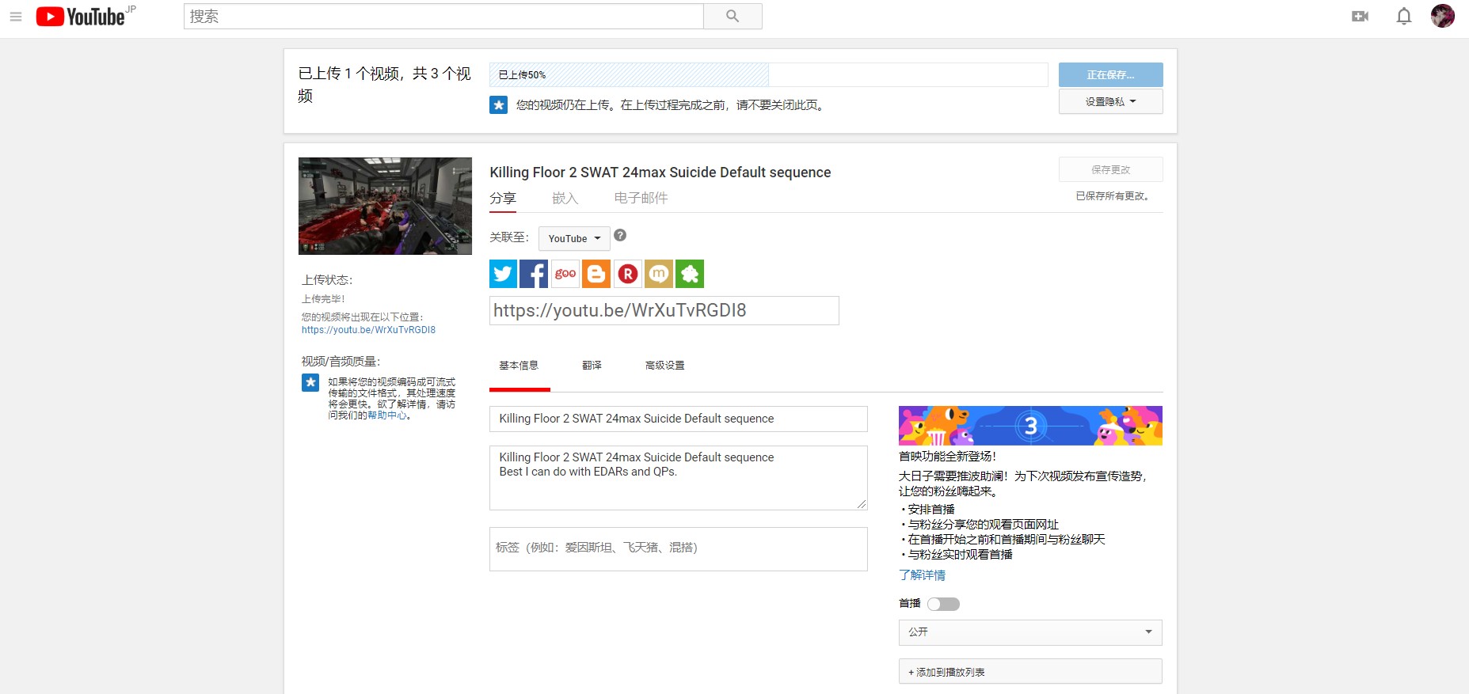Screen dimensions: 1469x694
Task: Share the video on Twitter
Action: click(503, 274)
